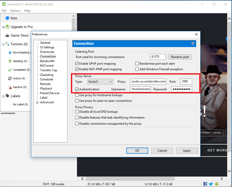Select UI Settings in preferences tree

[47, 47]
